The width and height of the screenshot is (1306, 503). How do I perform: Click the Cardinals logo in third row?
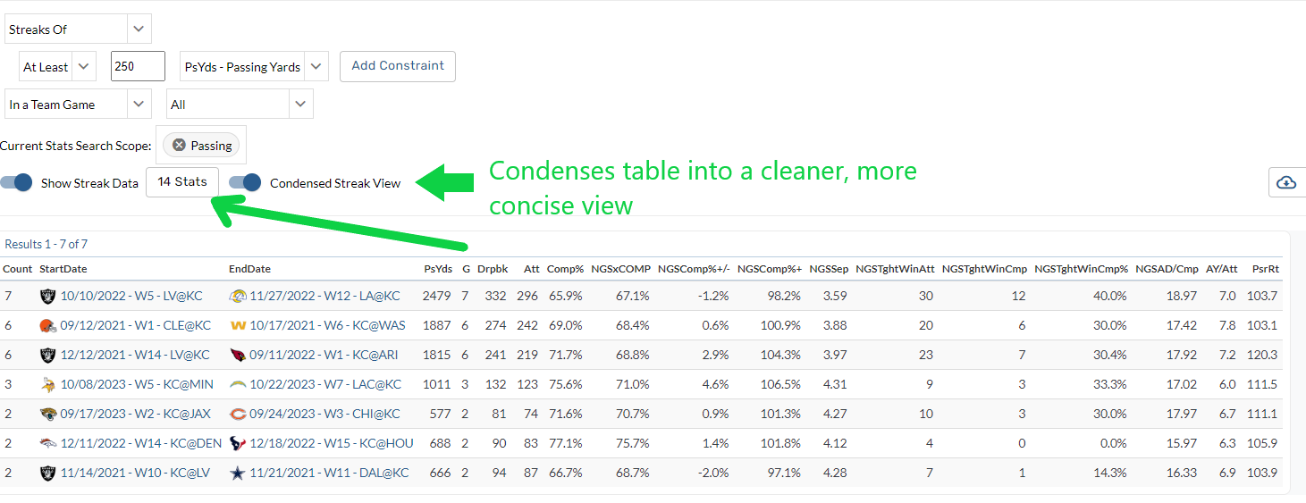(x=238, y=356)
